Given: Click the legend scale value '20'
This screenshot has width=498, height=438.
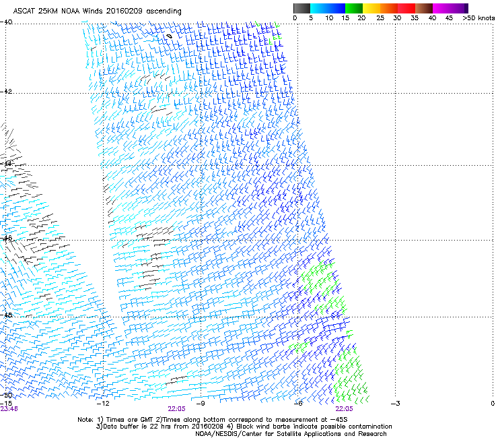Looking at the screenshot, I should click(361, 18).
